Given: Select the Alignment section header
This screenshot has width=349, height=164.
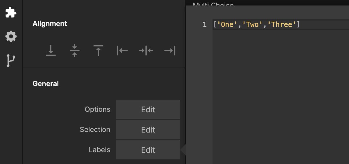Looking at the screenshot, I should point(50,24).
